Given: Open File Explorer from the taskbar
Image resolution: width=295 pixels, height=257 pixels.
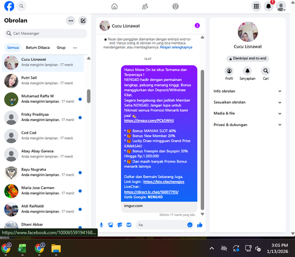Looking at the screenshot, I should [56, 248].
